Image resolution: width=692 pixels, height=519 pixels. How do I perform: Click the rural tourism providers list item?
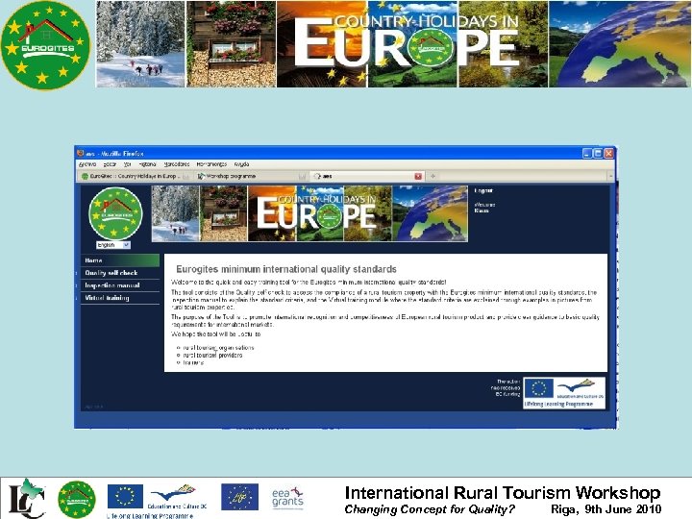212,355
